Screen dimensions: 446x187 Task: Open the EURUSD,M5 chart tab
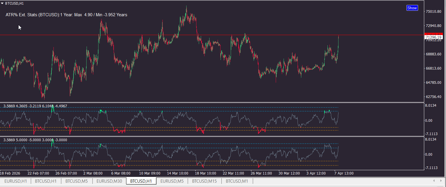coord(172,181)
